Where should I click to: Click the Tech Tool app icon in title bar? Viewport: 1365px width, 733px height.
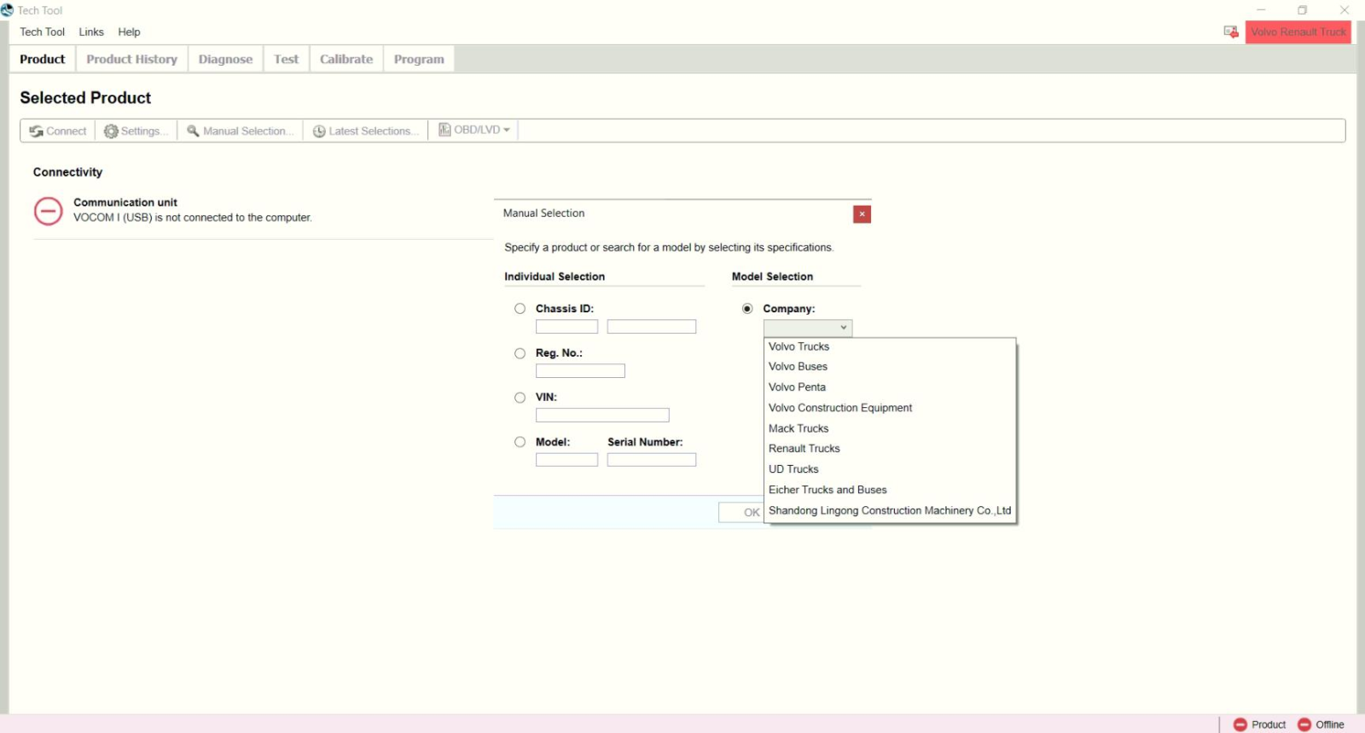pos(8,10)
